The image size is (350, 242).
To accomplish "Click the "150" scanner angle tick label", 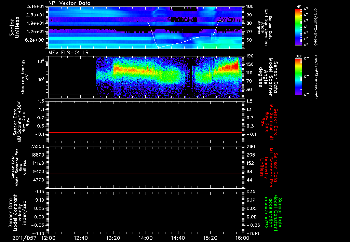I will coord(250,65).
